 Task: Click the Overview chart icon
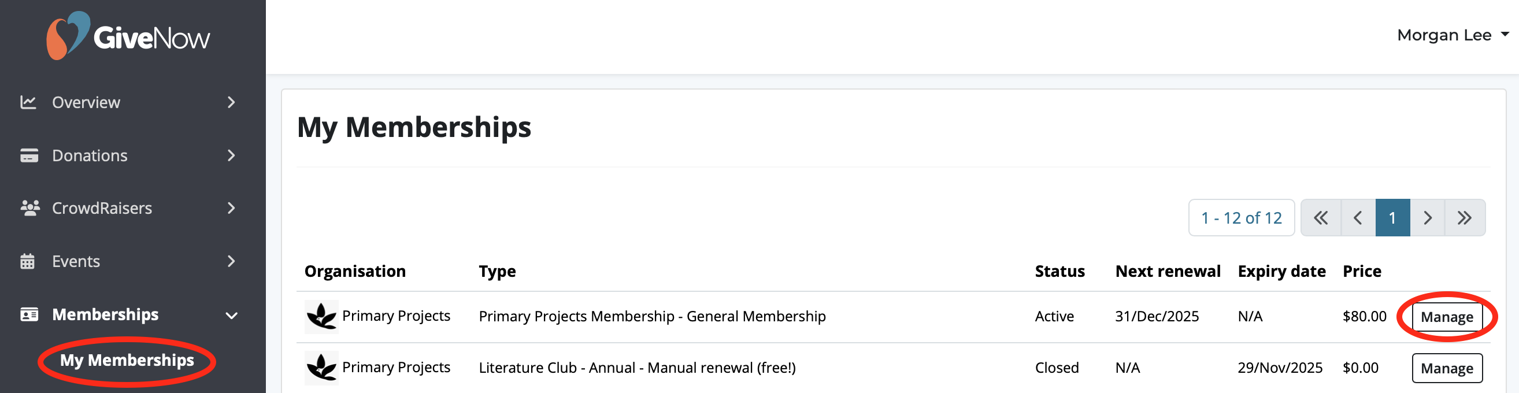pos(29,102)
